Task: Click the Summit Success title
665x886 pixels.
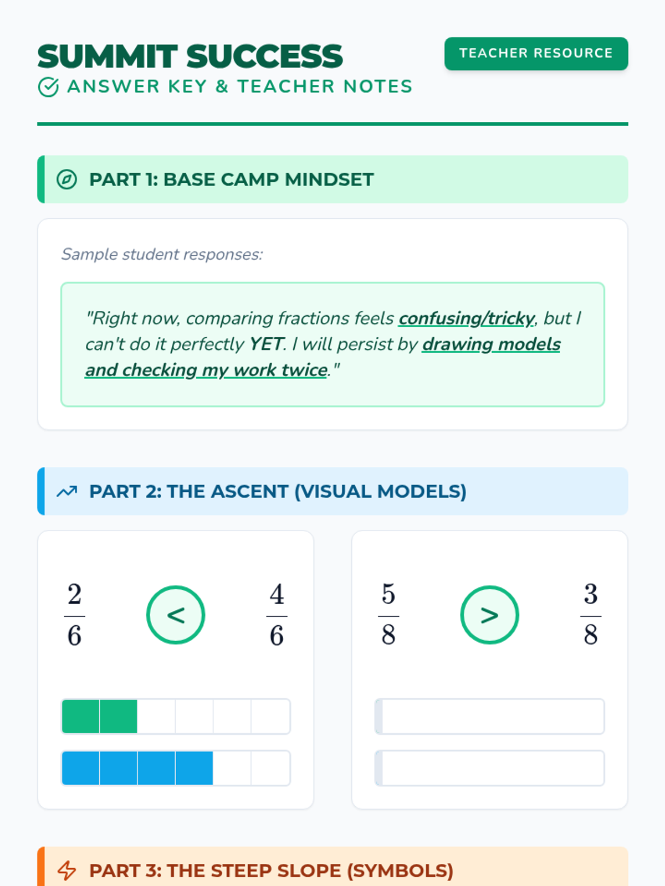Action: (x=190, y=56)
